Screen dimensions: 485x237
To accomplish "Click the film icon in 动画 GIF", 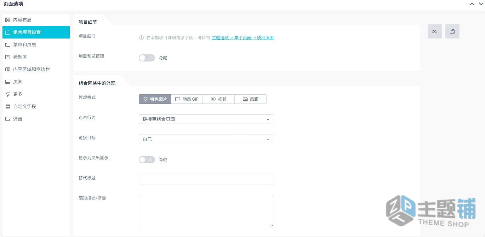I will (178, 99).
